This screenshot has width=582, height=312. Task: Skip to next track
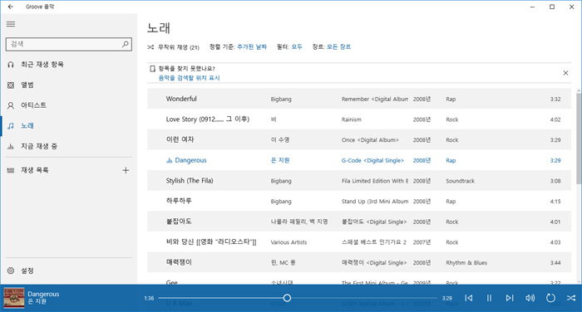point(510,298)
